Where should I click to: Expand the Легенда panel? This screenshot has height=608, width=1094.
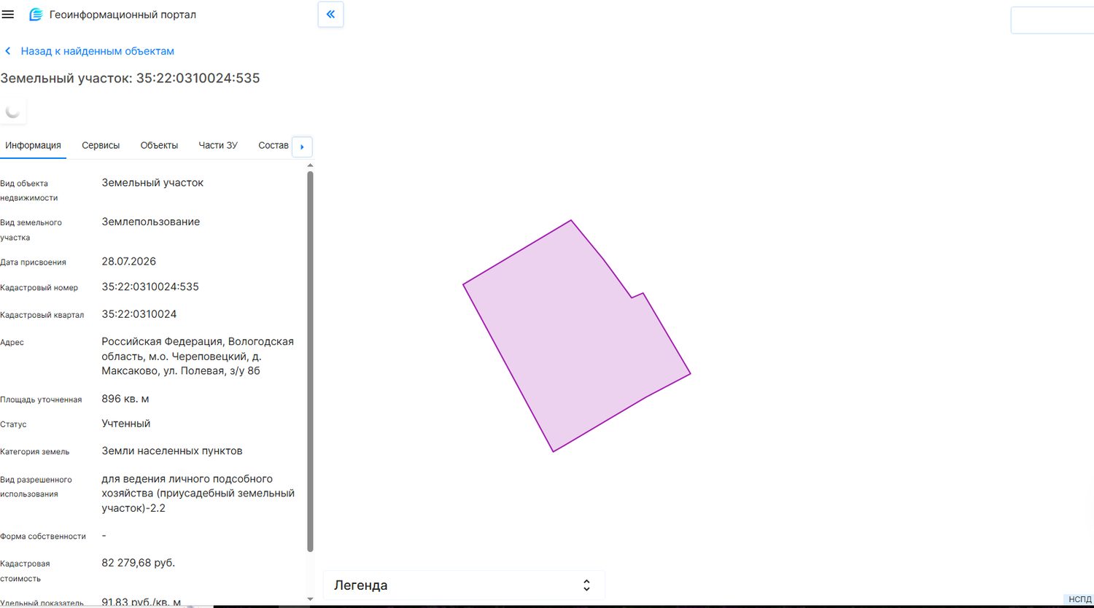[464, 585]
